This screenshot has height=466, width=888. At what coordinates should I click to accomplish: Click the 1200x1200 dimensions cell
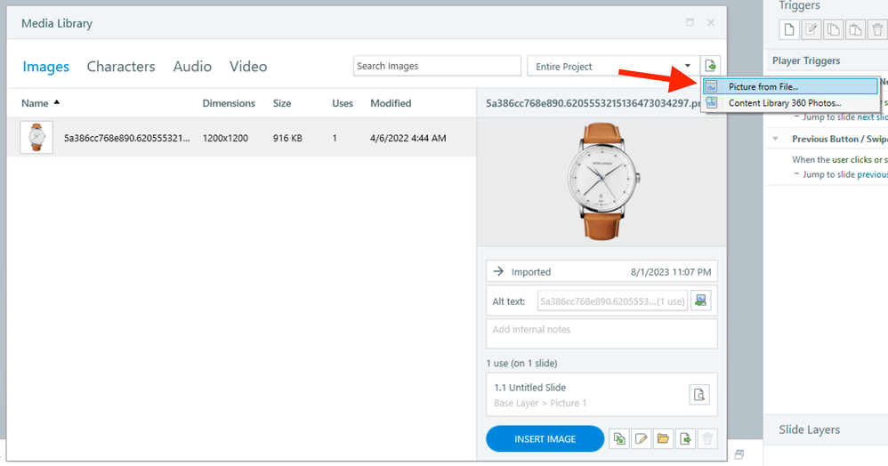(225, 138)
